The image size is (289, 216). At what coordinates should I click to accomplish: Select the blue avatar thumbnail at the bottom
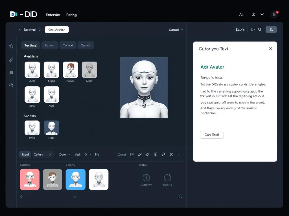coord(75,179)
